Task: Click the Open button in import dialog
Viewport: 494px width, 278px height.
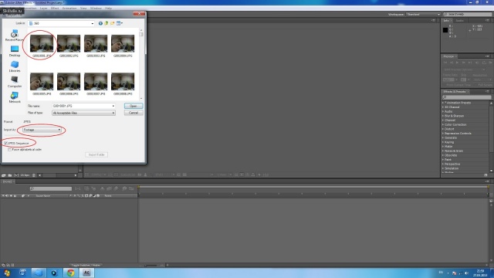Action: [134, 106]
